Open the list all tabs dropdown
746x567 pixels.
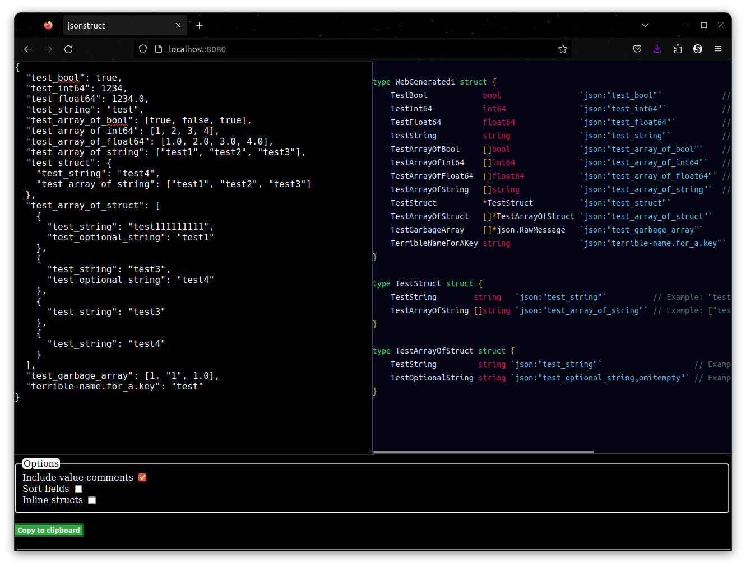point(645,25)
